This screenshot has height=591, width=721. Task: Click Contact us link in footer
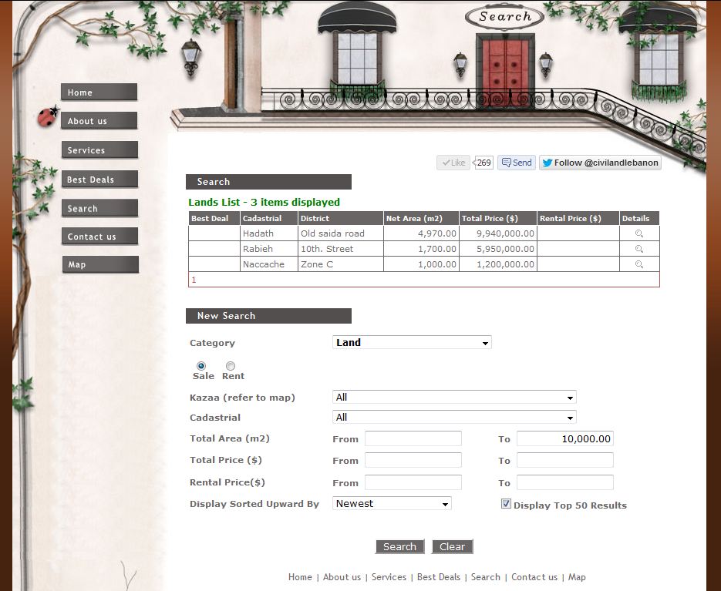point(534,577)
